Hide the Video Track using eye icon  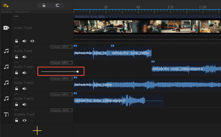click(32, 41)
